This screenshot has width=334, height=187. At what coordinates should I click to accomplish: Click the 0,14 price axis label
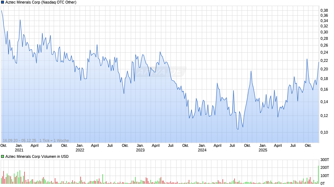pos(324,102)
